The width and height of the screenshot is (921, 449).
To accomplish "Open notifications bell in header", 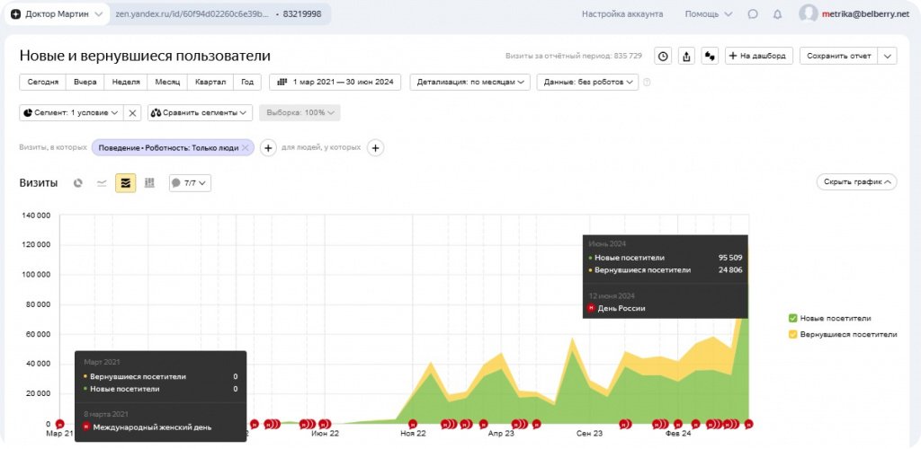I will (777, 14).
